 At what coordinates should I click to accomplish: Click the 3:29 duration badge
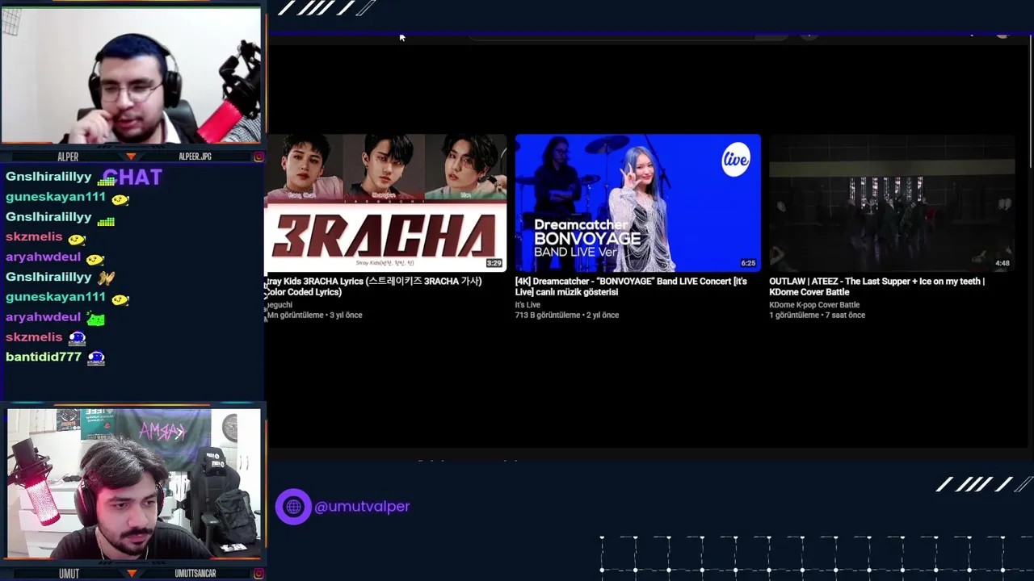pos(494,263)
